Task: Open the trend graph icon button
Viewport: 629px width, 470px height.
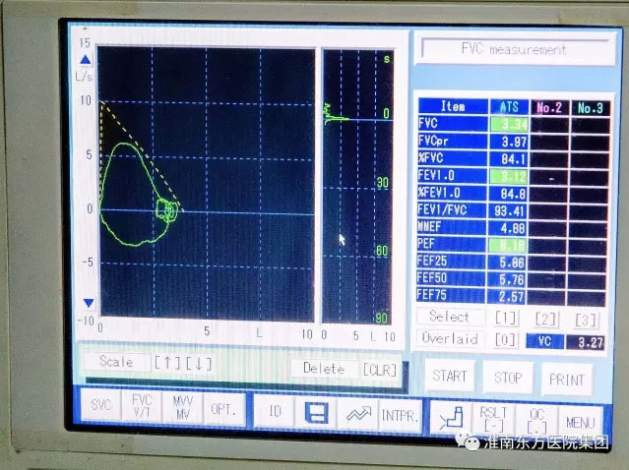Action: tap(356, 413)
